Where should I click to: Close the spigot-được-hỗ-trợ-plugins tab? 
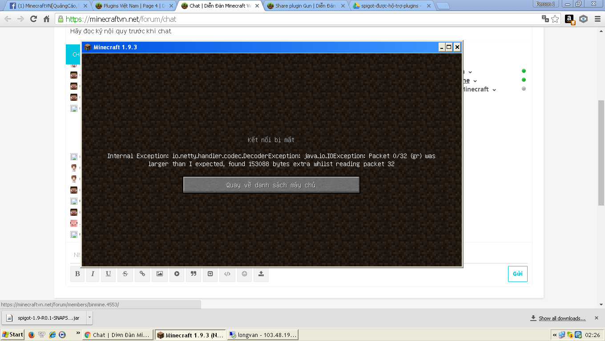click(429, 6)
